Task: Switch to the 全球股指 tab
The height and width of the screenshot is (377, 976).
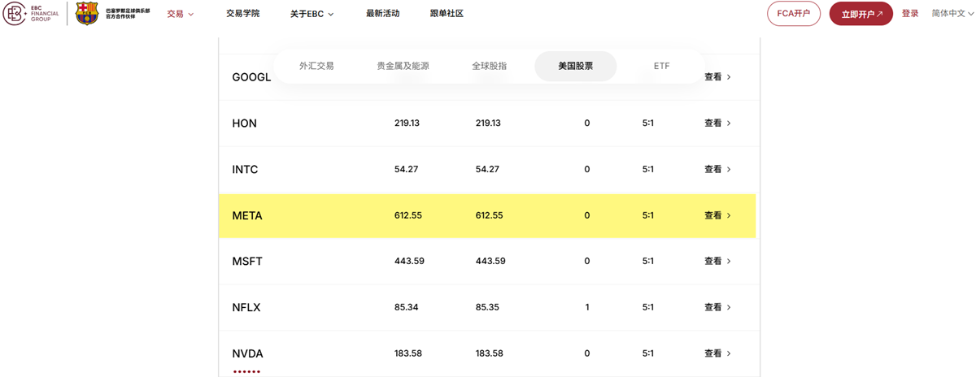Action: [490, 66]
